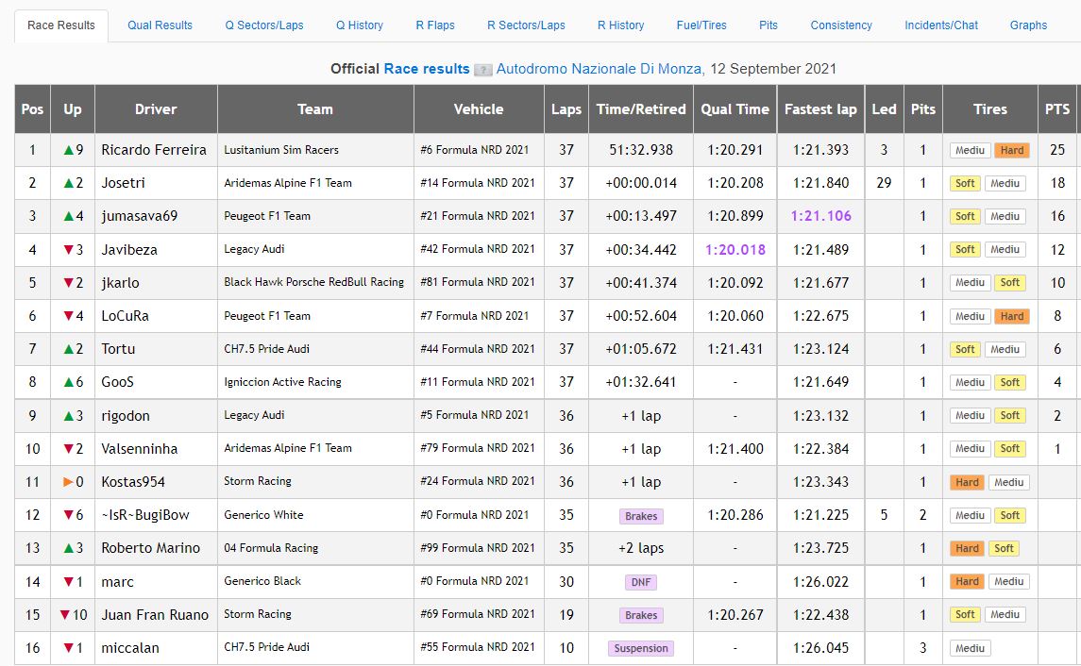Click Hard tire badge in Kostas954 row
Image resolution: width=1081 pixels, height=666 pixels.
(967, 483)
